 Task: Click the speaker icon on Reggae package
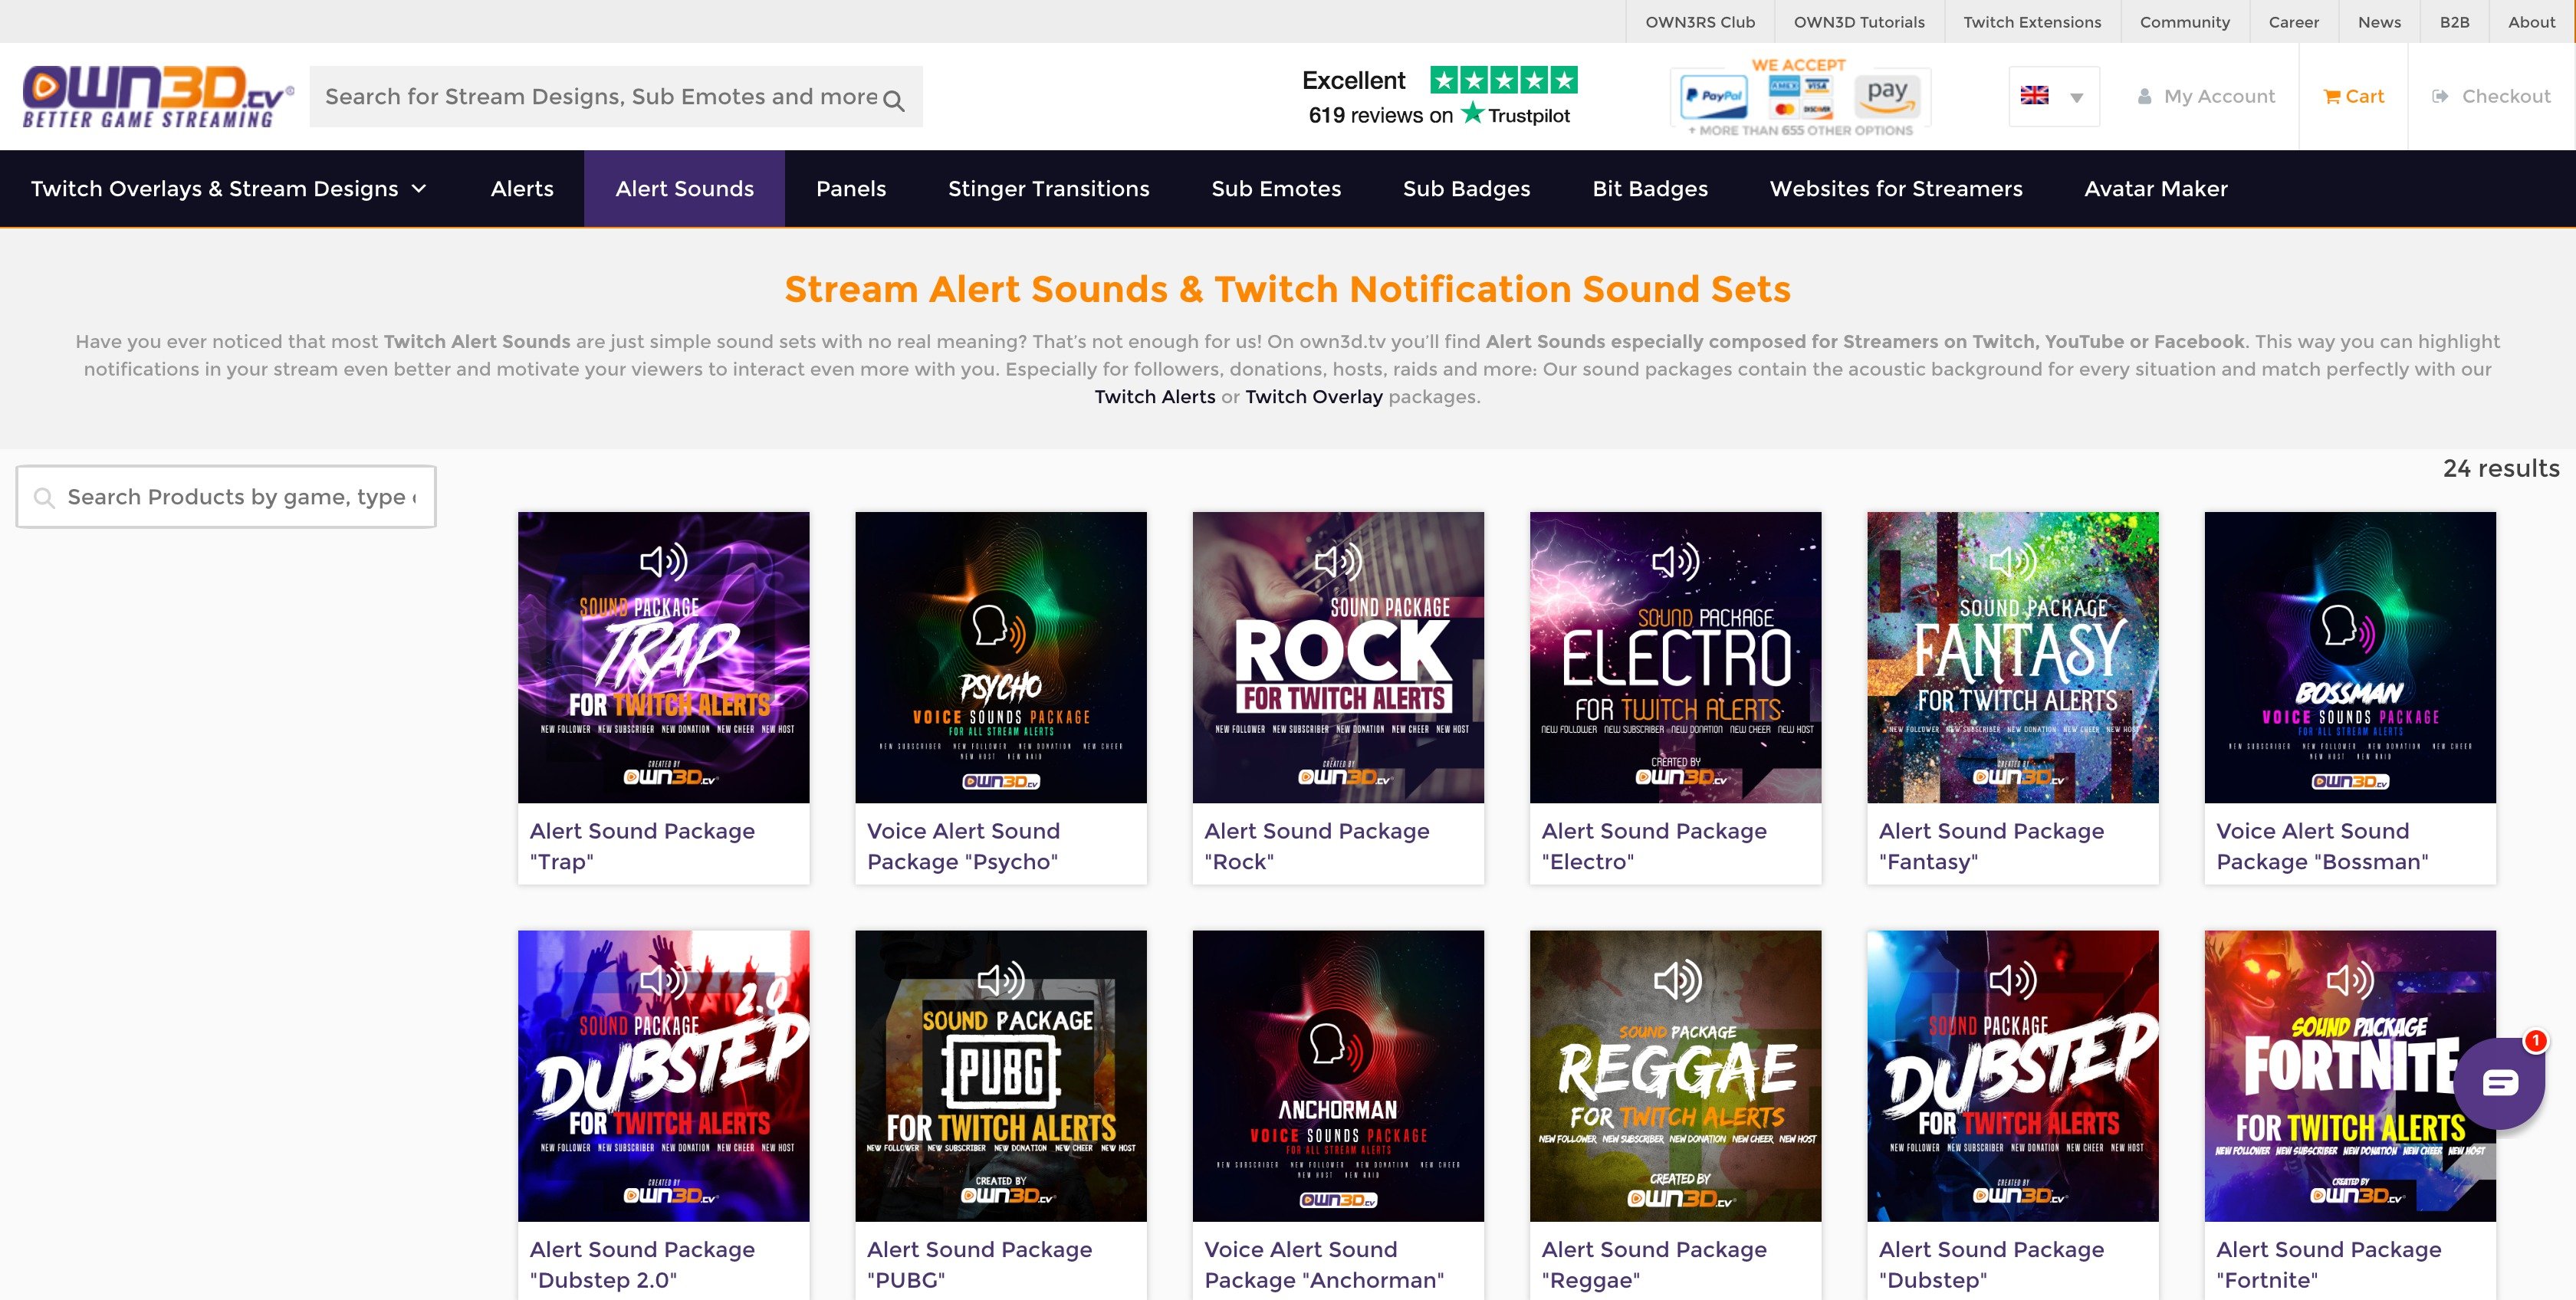tap(1676, 980)
